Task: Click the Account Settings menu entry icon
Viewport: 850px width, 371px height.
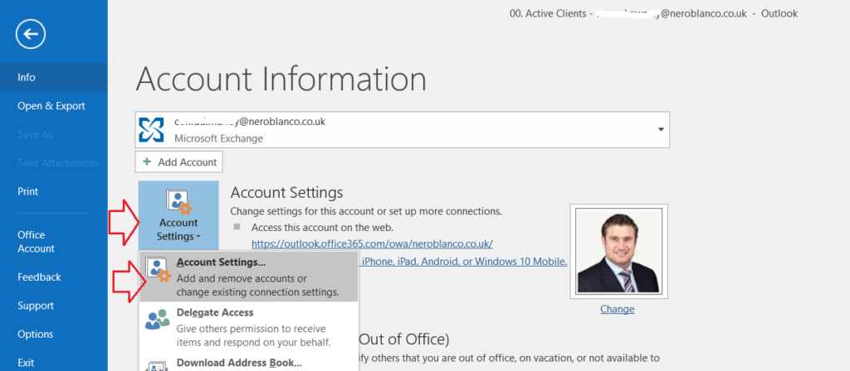Action: [159, 271]
